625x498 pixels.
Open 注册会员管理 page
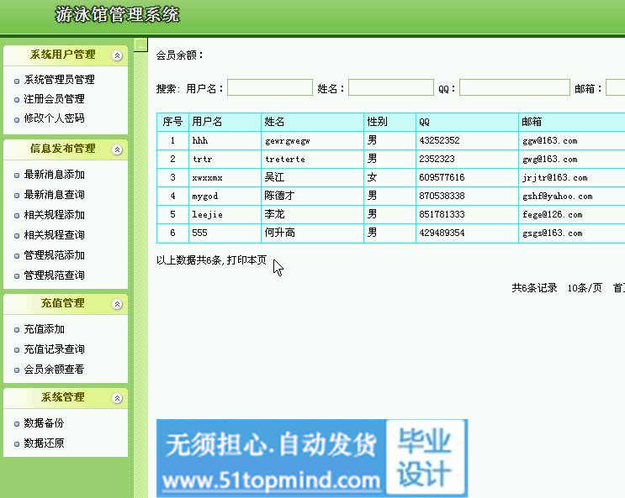54,99
